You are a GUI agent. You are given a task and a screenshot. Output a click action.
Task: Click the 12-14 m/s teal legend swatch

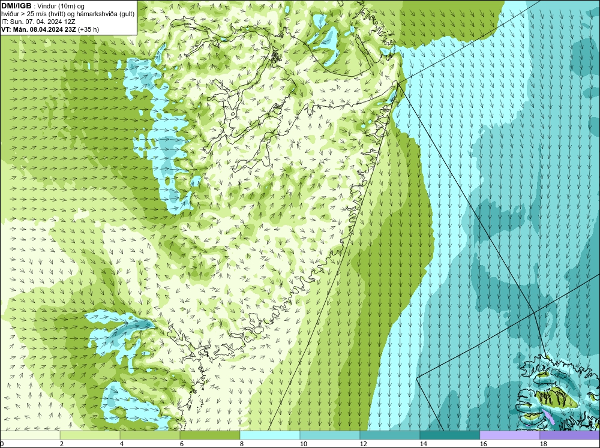coord(389,435)
